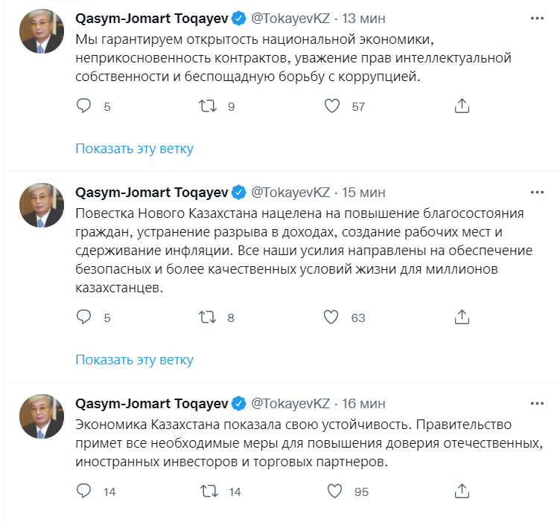Retweet the tweet with 8 retweets

coord(209,318)
